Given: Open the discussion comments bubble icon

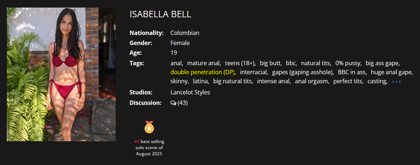Looking at the screenshot, I should [x=173, y=103].
